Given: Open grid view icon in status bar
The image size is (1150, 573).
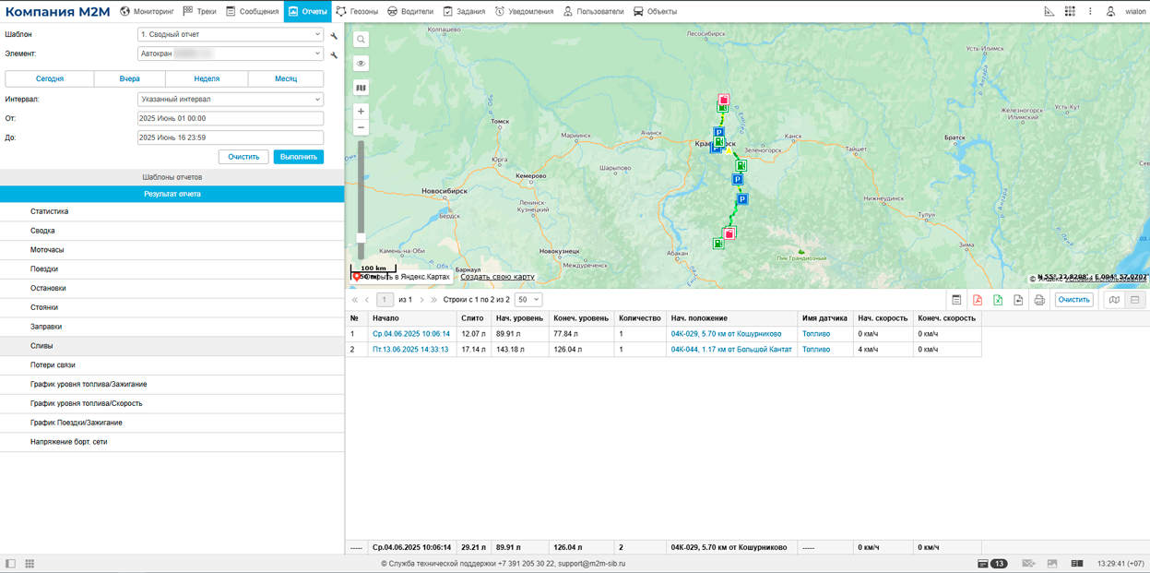Looking at the screenshot, I should click(x=30, y=564).
